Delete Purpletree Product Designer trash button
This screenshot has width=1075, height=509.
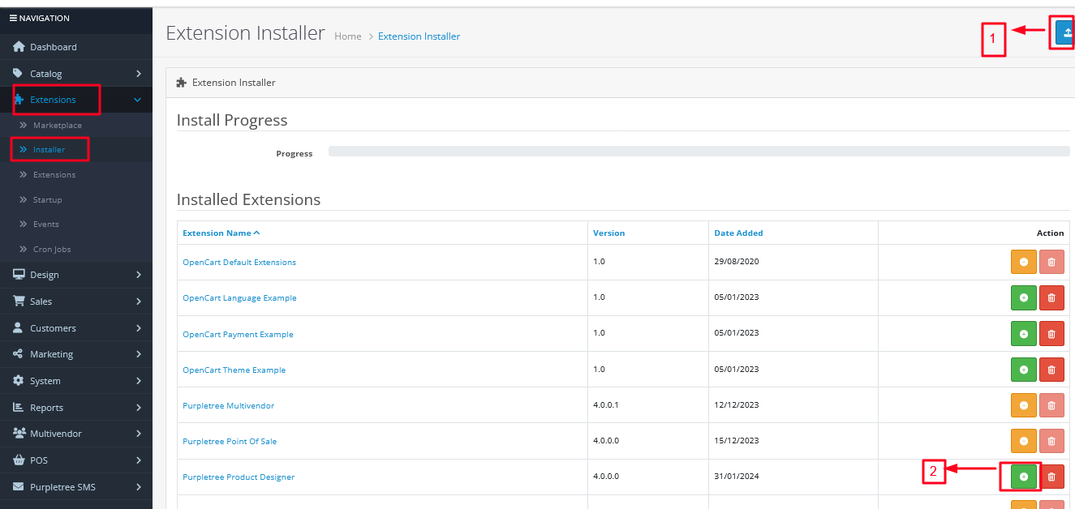pyautogui.click(x=1051, y=477)
